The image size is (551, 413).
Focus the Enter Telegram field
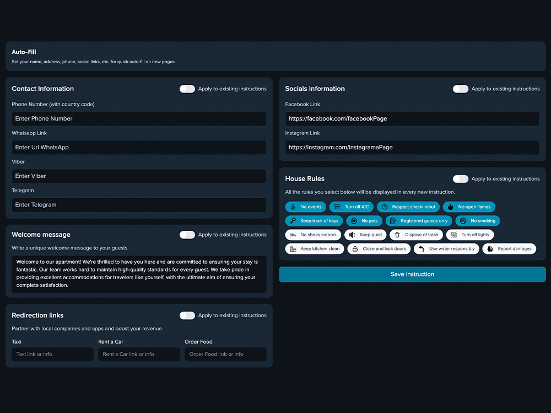click(139, 205)
